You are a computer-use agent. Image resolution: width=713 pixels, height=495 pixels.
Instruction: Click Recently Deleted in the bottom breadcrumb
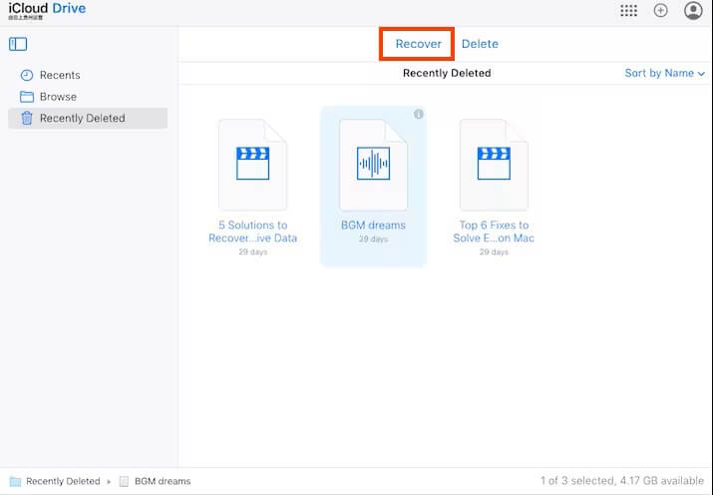pyautogui.click(x=62, y=481)
